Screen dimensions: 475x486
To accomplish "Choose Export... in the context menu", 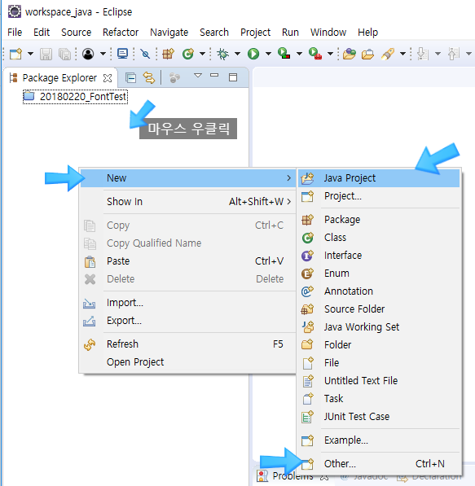I will click(x=187, y=321).
